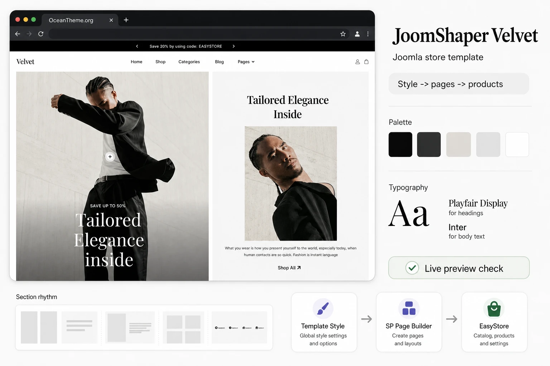Viewport: 550px width, 366px height.
Task: Click the Shop All link
Action: tap(289, 268)
